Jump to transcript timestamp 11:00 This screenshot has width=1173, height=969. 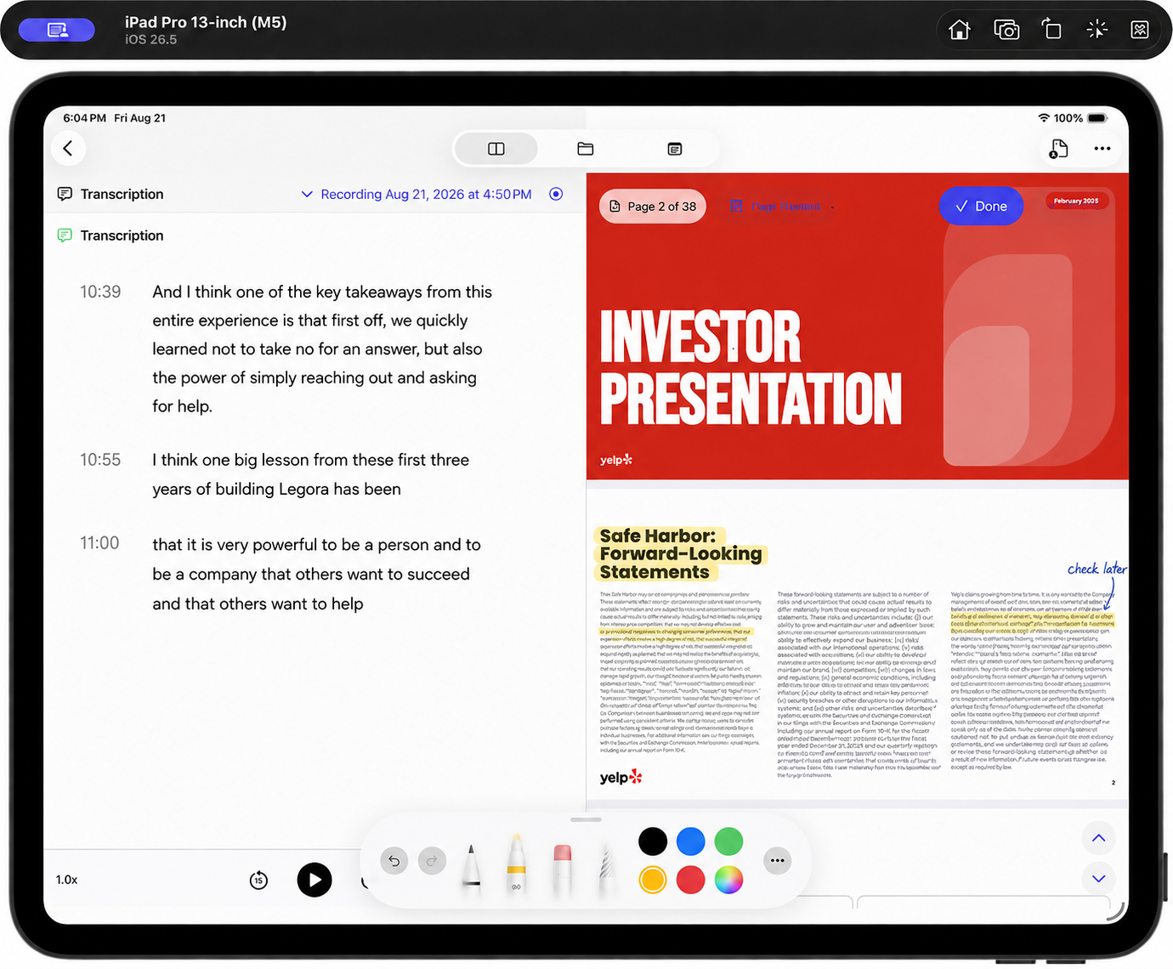point(99,543)
